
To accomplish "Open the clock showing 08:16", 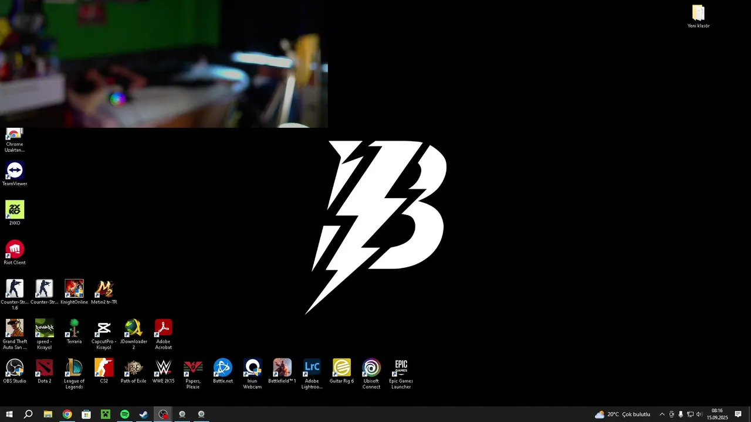I will 717,414.
